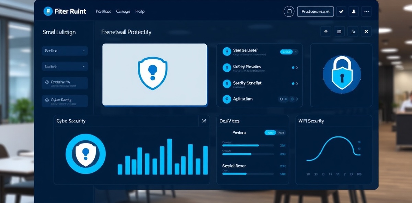This screenshot has width=412, height=203.
Task: Click the Aglitaction row pin icon
Action: (227, 99)
